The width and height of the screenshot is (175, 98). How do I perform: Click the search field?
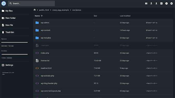point(31,3)
